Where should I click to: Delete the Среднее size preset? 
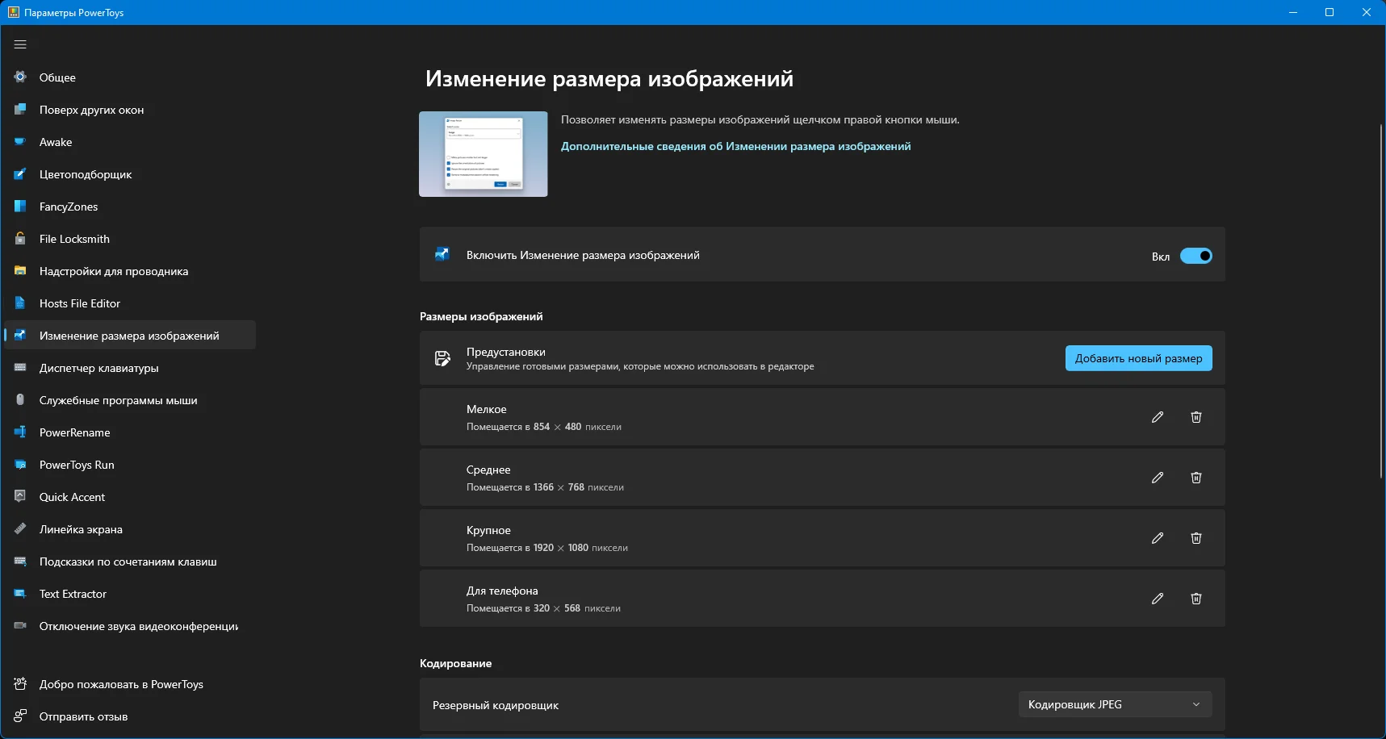[x=1196, y=478]
